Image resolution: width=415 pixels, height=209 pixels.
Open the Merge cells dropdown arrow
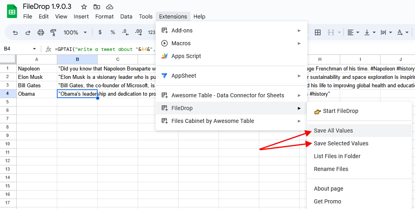[339, 32]
